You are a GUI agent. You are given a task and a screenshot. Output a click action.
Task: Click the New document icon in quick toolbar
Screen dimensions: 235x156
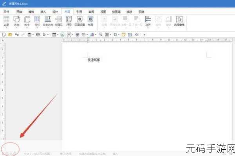(4, 35)
